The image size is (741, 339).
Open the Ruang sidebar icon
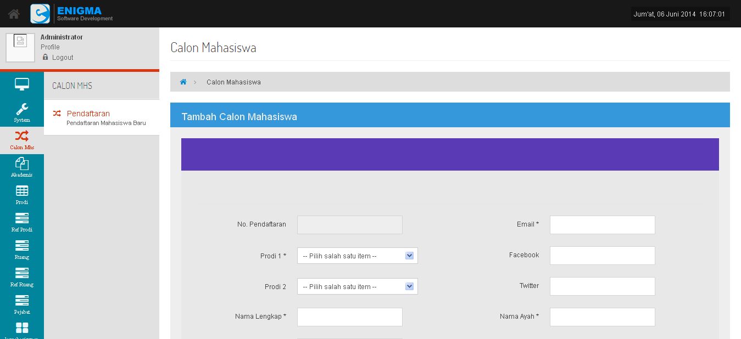(22, 250)
